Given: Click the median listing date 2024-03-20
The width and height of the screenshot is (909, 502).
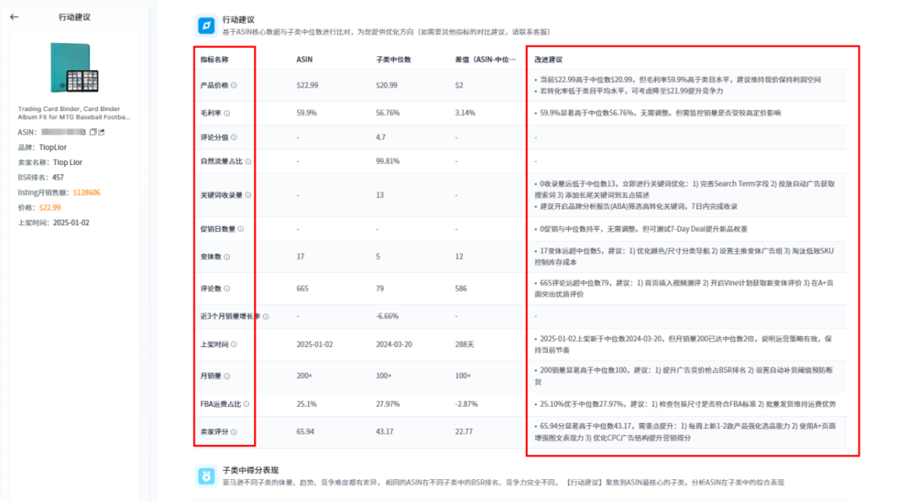Looking at the screenshot, I should tap(394, 344).
